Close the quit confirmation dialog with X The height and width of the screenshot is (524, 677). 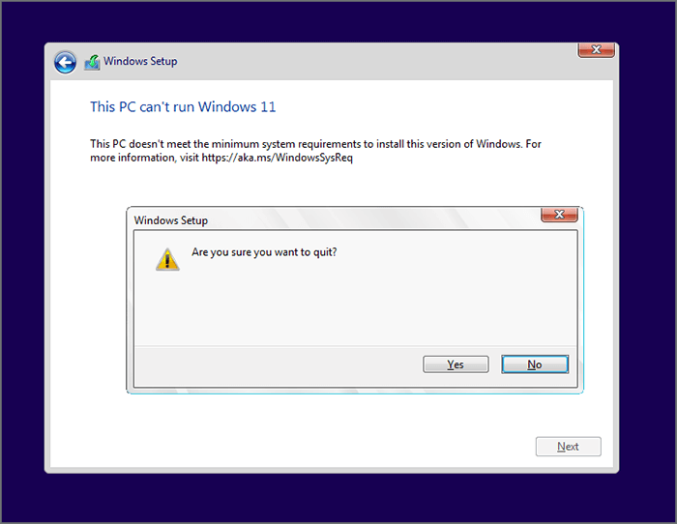coord(559,215)
